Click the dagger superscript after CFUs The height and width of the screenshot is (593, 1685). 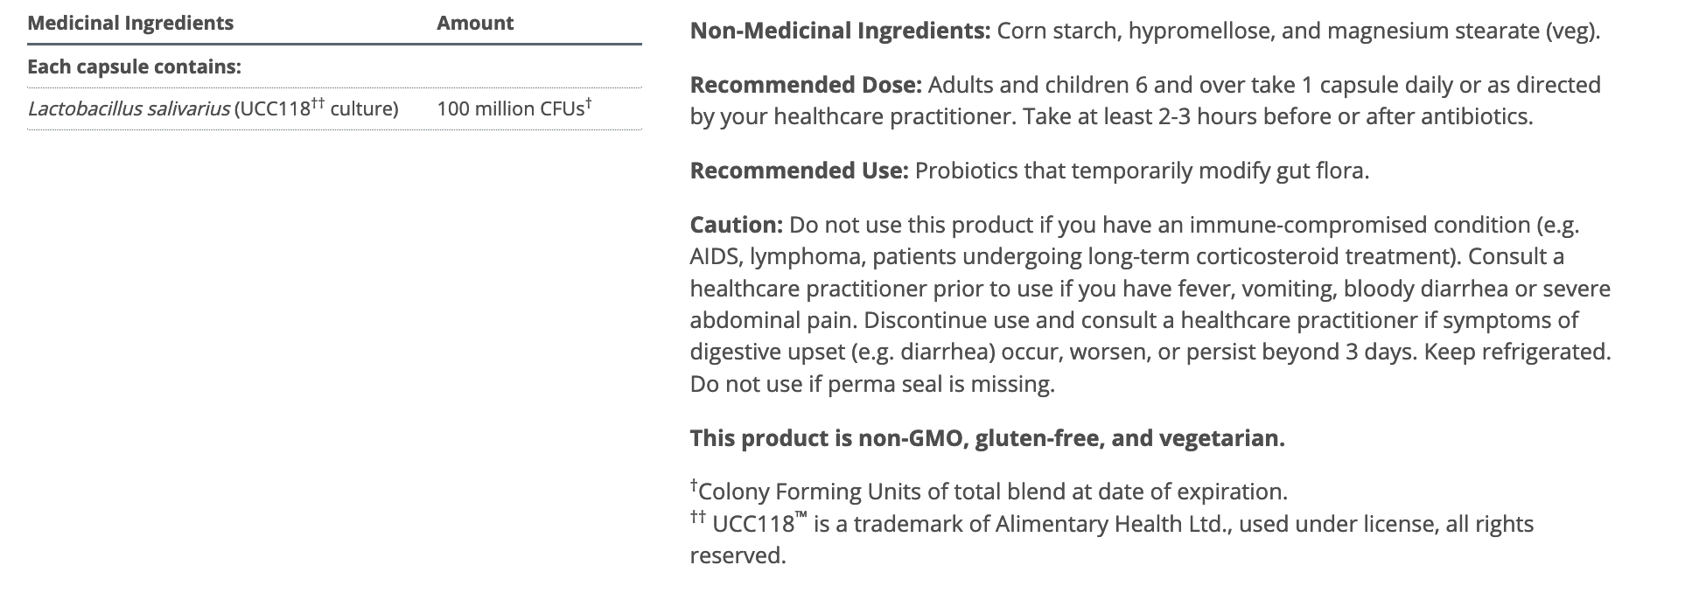tap(589, 103)
